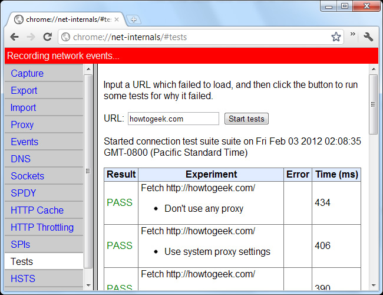Open the Chrome wrench menu
The width and height of the screenshot is (383, 295).
(x=368, y=37)
